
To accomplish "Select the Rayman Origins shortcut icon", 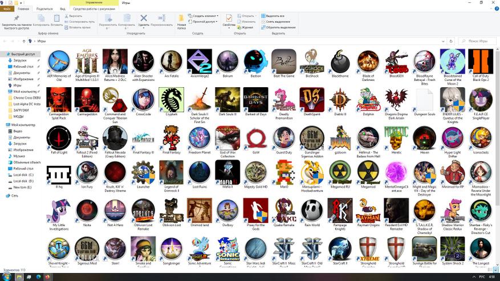I will [x=368, y=210].
